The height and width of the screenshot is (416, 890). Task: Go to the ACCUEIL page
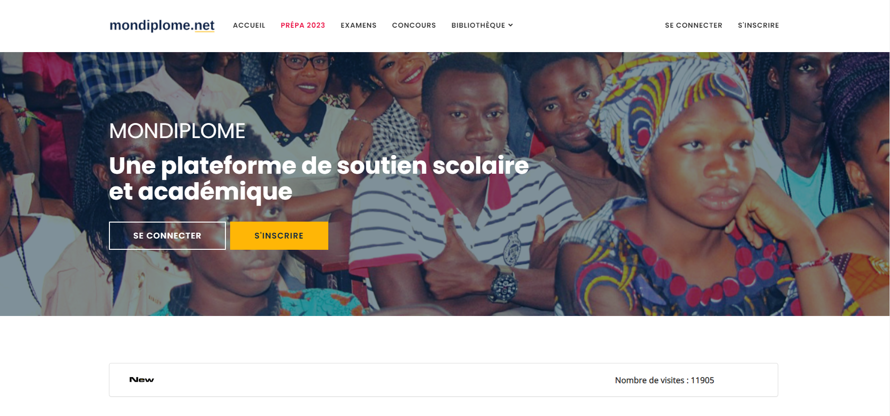coord(249,25)
